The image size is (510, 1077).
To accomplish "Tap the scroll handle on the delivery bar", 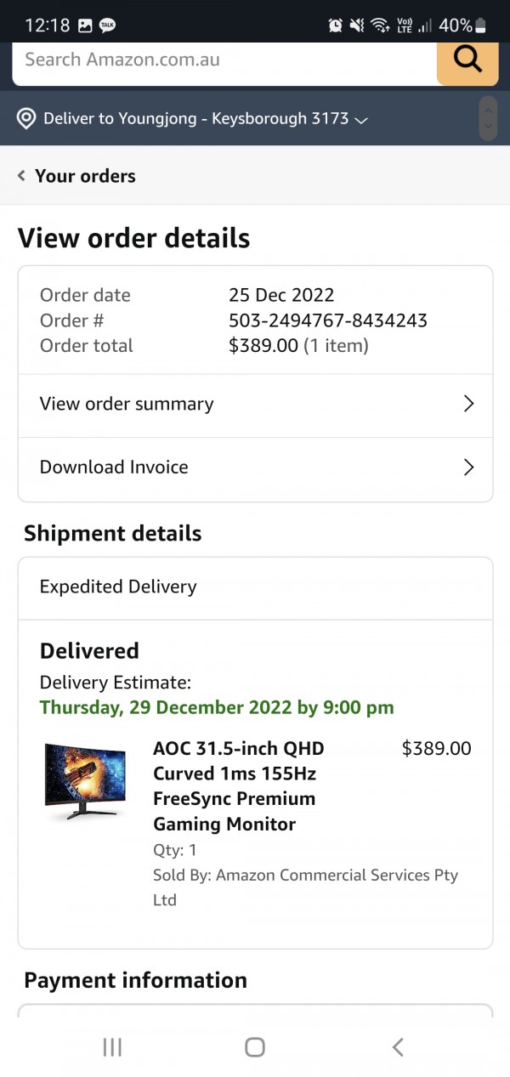I will 487,118.
